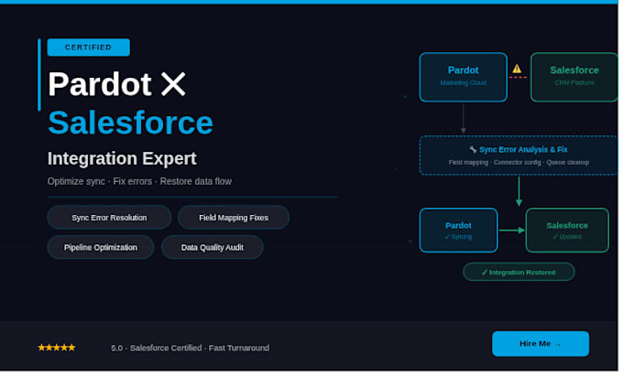The image size is (623, 376).
Task: Select the Pardot Marketing Cloud box
Action: 464,77
